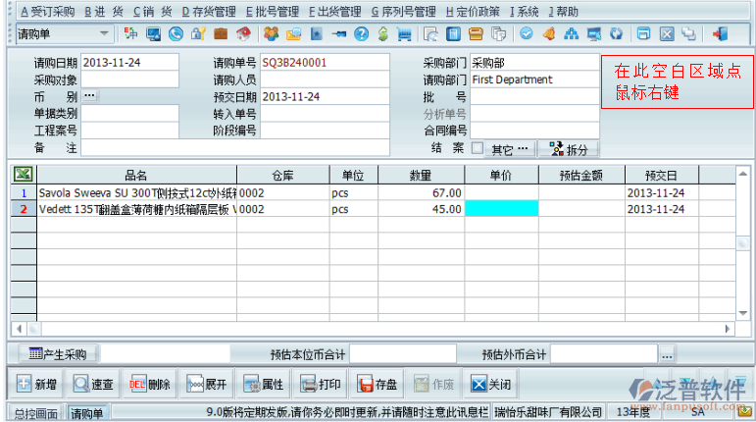Viewport: 756px width, 422px height.
Task: Click the envelope message icon
Action: (293, 33)
